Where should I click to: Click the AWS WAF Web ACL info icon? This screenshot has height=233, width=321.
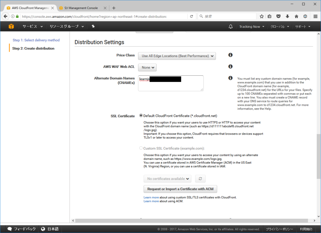[230, 67]
